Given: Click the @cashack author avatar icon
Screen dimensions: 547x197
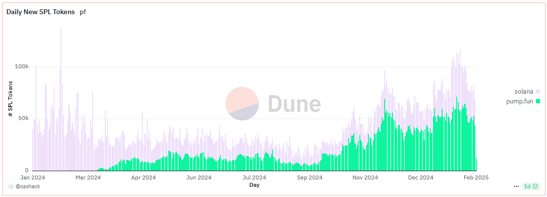Looking at the screenshot, I should click(x=11, y=186).
